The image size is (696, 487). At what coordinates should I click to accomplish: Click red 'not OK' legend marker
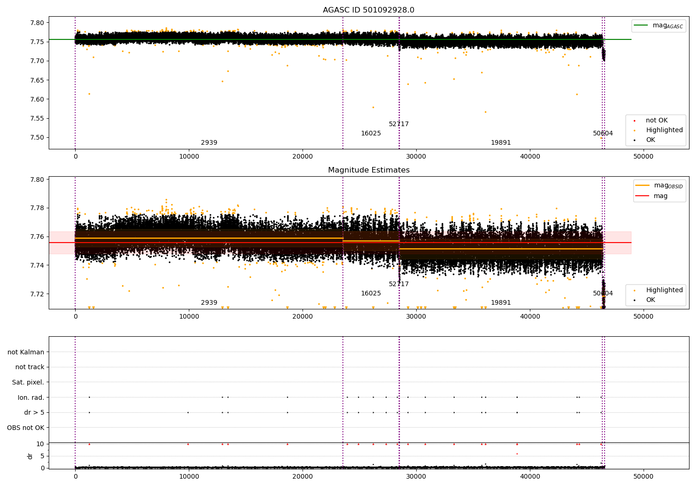pos(634,121)
